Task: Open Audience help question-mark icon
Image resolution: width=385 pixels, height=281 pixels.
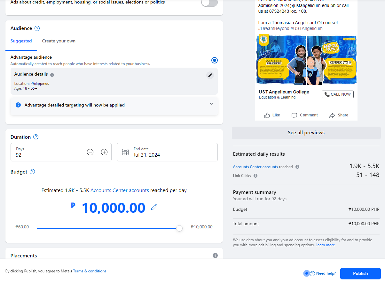Action: (x=37, y=28)
